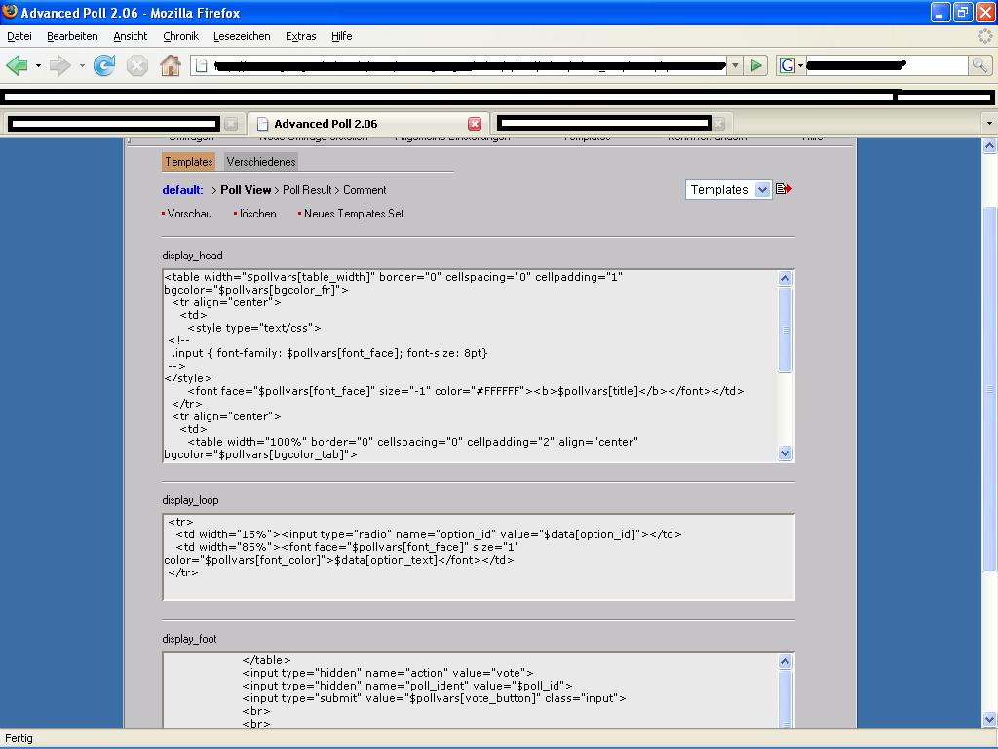This screenshot has height=749, width=998.
Task: Click the browser Back arrow button
Action: click(17, 65)
